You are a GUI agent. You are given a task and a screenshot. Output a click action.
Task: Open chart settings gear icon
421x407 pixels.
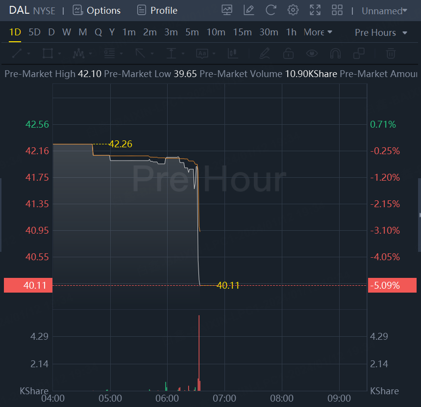(293, 10)
